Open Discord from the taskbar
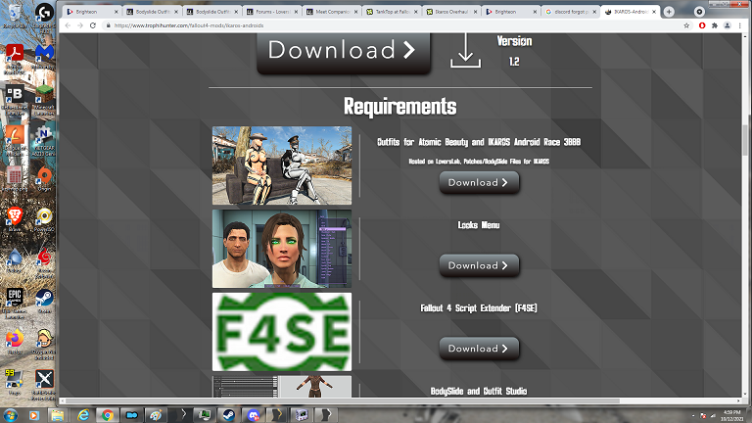The image size is (752, 423). pyautogui.click(x=254, y=415)
